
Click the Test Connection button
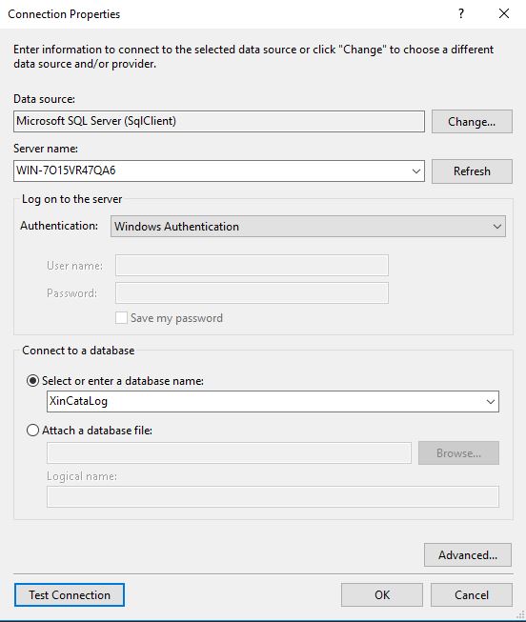point(70,595)
